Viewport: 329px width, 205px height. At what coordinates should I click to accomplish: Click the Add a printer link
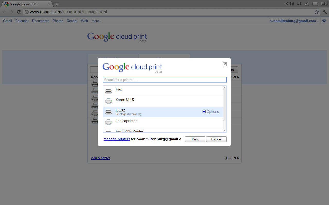tap(100, 158)
